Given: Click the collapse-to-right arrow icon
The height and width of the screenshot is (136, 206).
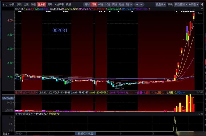Looking at the screenshot, I should pyautogui.click(x=202, y=5).
